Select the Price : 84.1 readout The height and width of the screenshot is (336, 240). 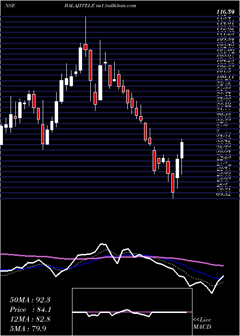[x=30, y=310]
